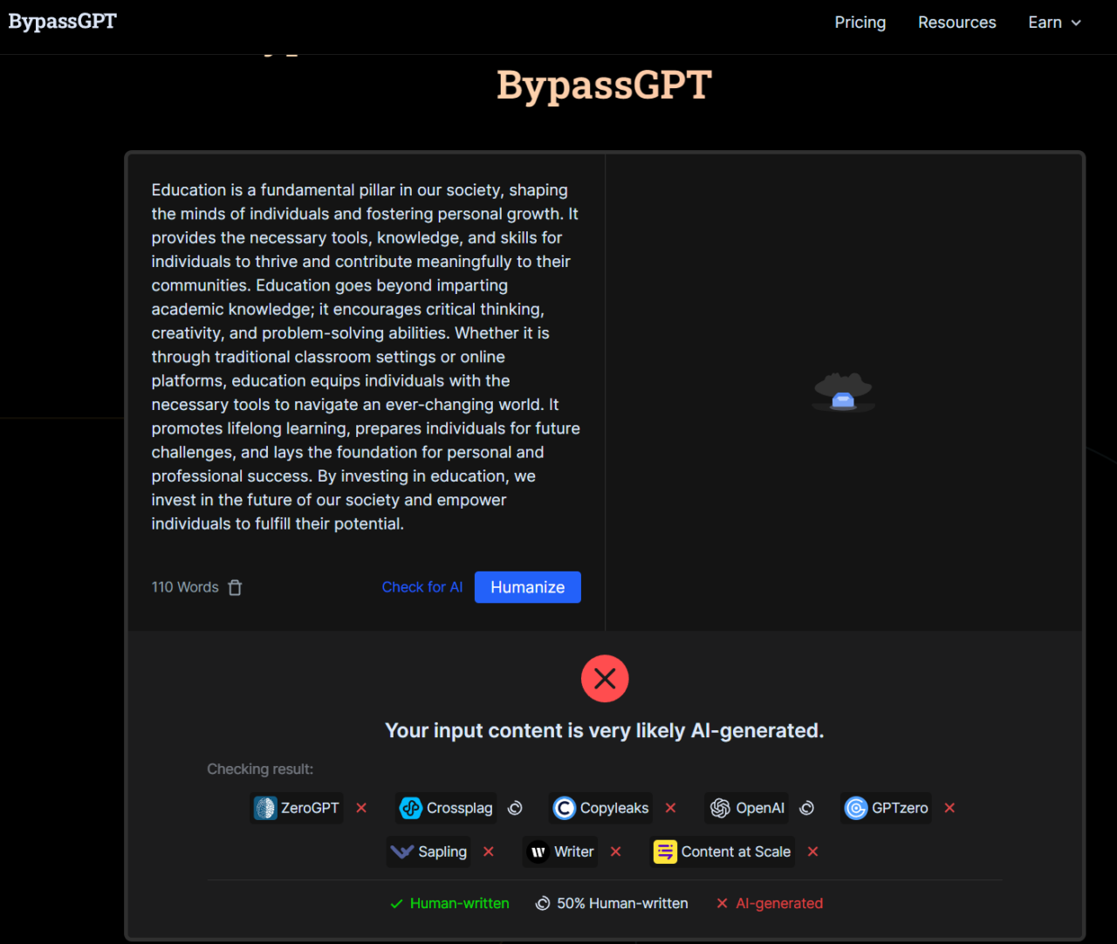Click the GPTzero detector label
1117x944 pixels.
click(x=900, y=808)
